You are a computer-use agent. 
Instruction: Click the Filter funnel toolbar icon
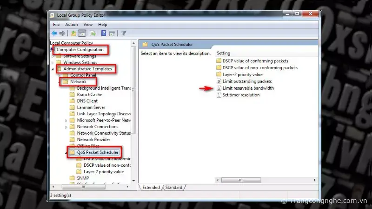point(124,33)
